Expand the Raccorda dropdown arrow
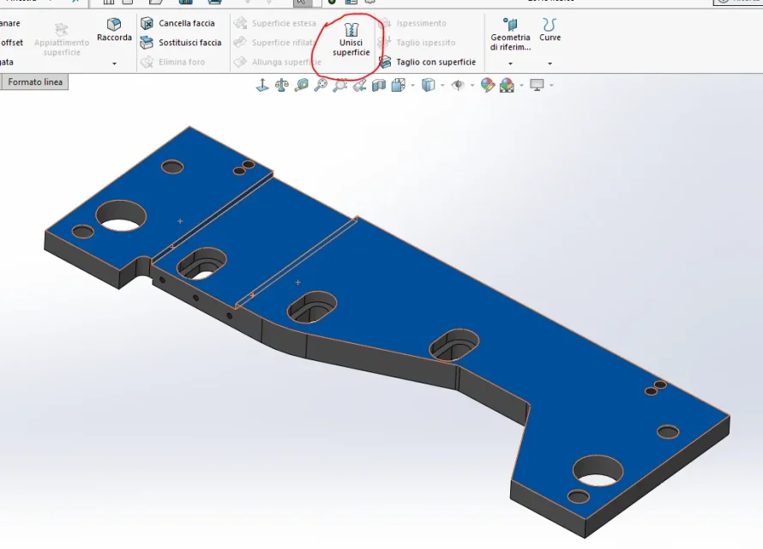763x549 pixels. pyautogui.click(x=114, y=63)
